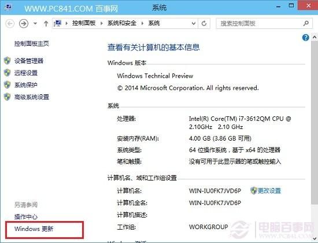The width and height of the screenshot is (318, 243).
Task: Open the blue help question mark
Action: pos(305,38)
